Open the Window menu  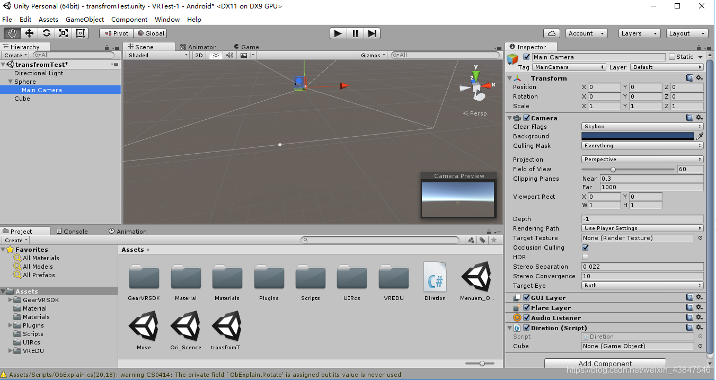tap(167, 19)
